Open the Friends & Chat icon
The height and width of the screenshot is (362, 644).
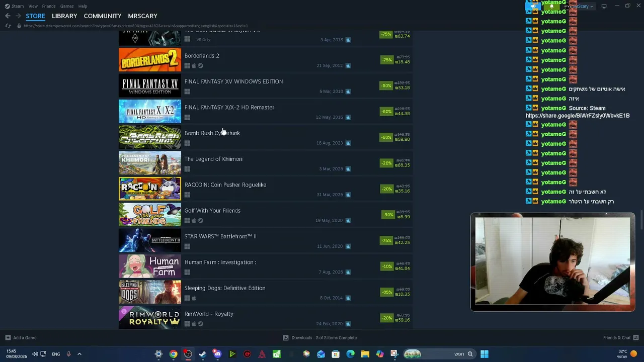(636, 338)
